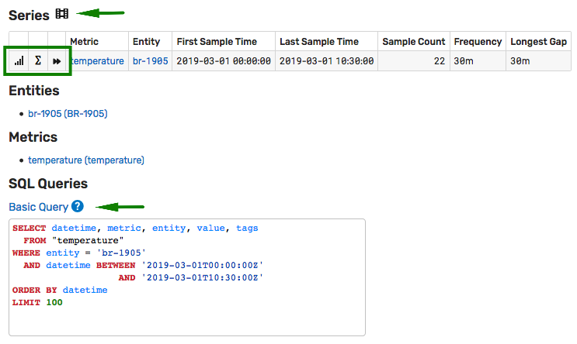The height and width of the screenshot is (344, 577).
Task: Open the series chart bar icon
Action: coord(19,60)
